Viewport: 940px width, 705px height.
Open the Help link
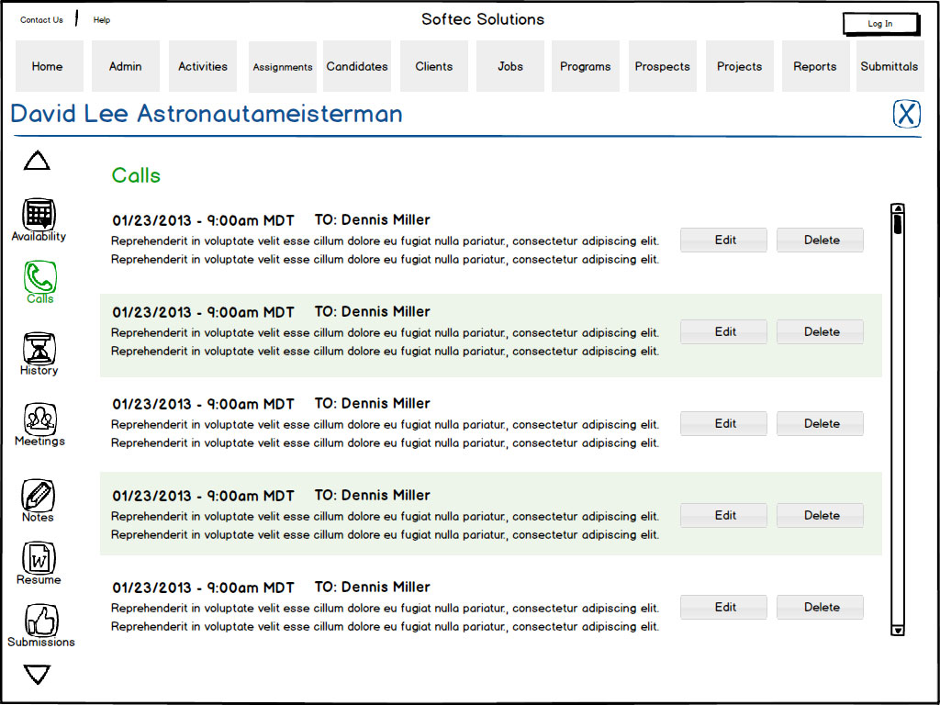102,20
